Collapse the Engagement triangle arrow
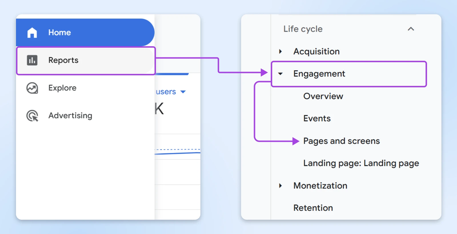 pyautogui.click(x=280, y=74)
